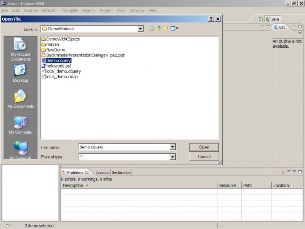Screen dimensions: 305x229
Task: Open My Documents shortcut
Action: (21, 99)
